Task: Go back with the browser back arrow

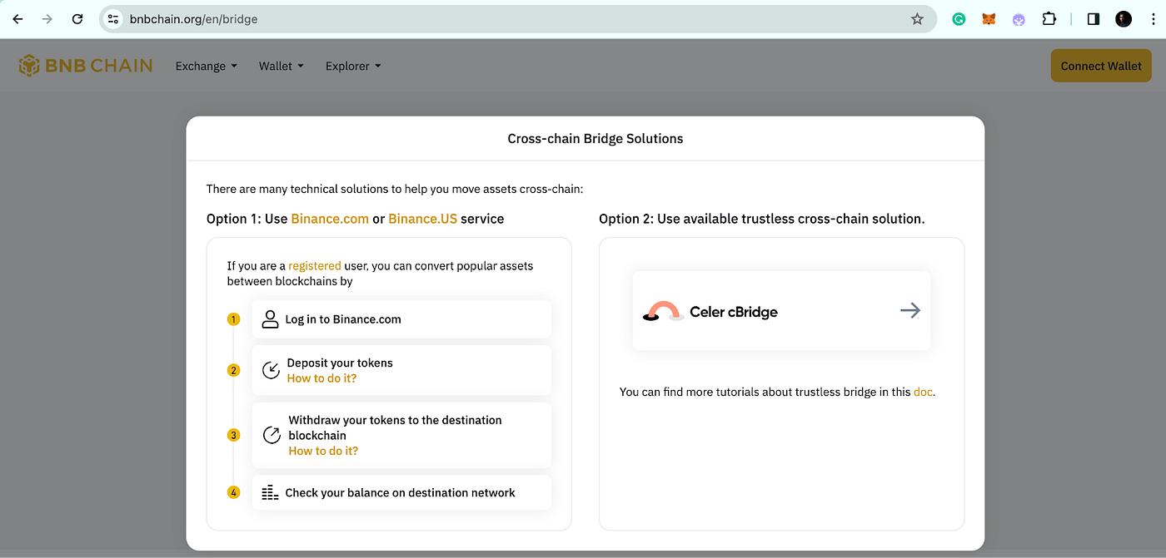Action: click(x=17, y=19)
